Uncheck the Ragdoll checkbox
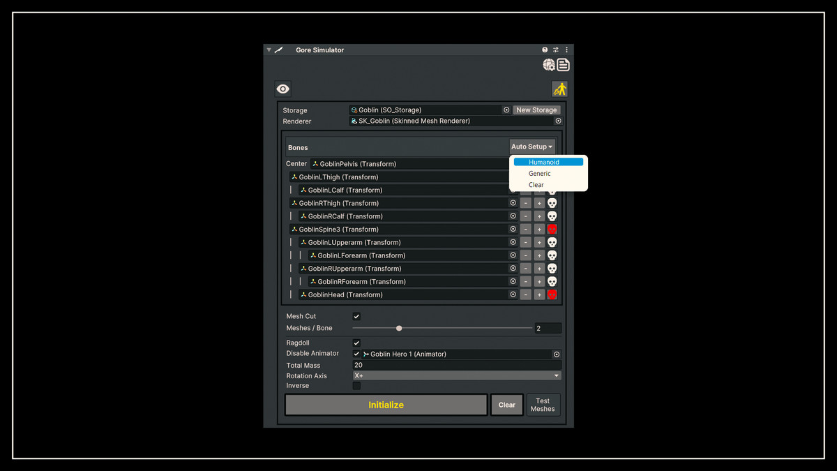Screen dimensions: 837x471 pos(356,343)
